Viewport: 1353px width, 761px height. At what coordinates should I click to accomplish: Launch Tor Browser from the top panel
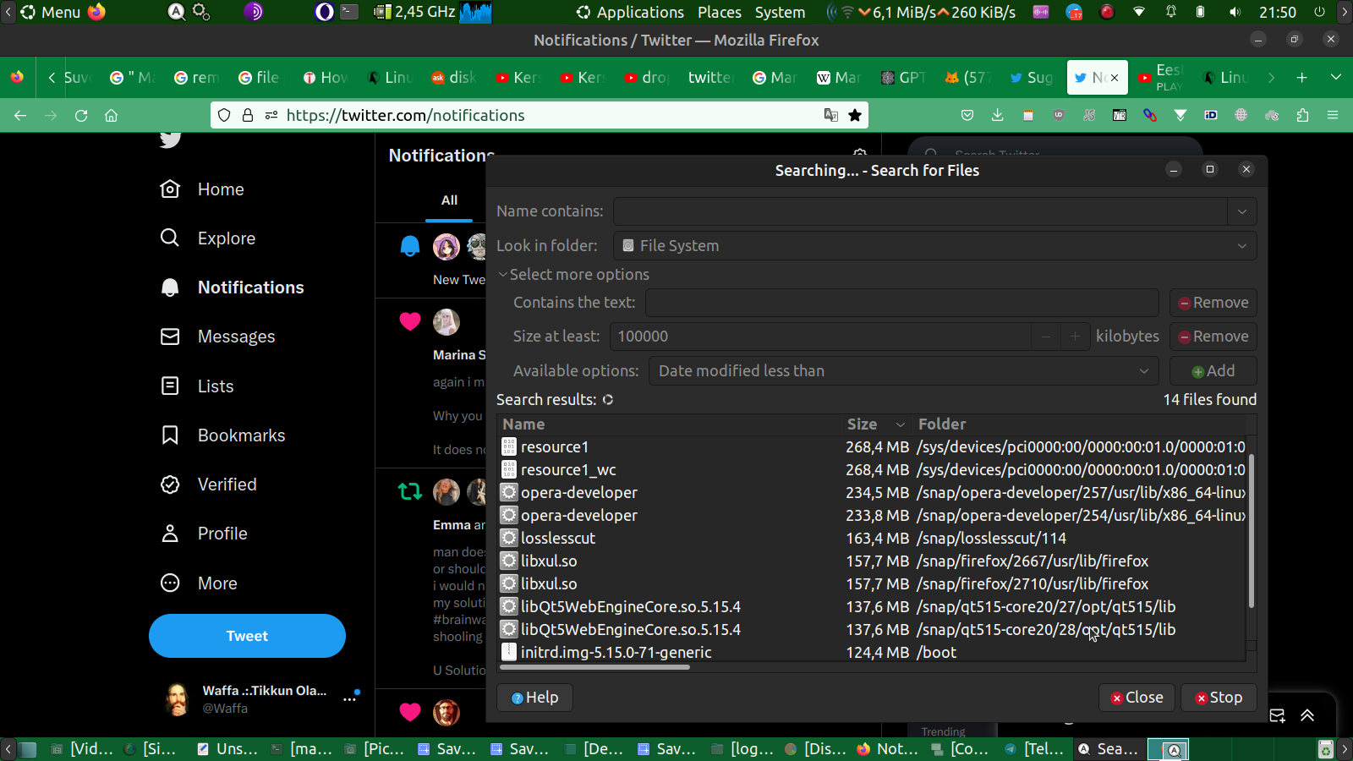tap(254, 12)
